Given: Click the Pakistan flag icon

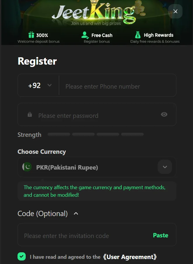Looking at the screenshot, I should tap(27, 167).
